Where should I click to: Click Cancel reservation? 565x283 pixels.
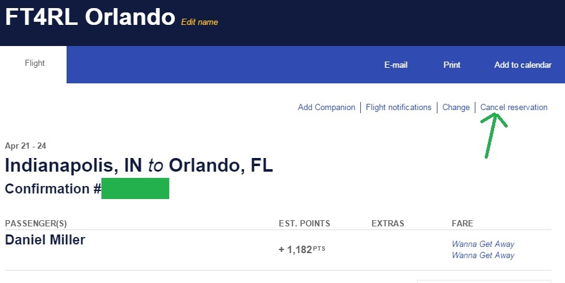tap(514, 107)
